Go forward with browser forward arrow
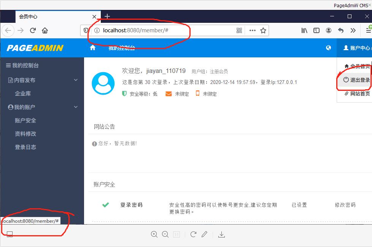The height and width of the screenshot is (247, 372). [21, 30]
